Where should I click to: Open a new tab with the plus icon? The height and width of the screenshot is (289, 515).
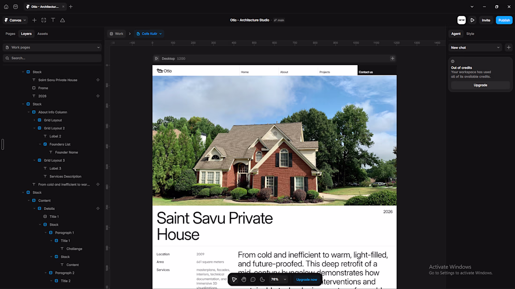(x=71, y=7)
